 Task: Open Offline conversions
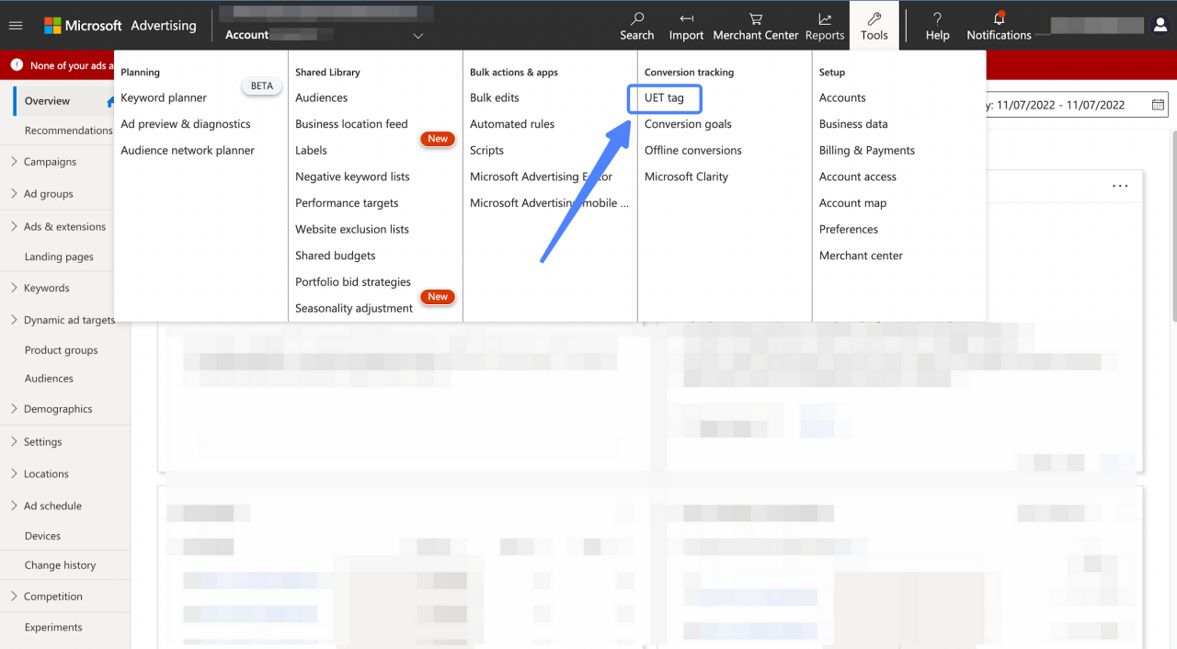pos(693,151)
